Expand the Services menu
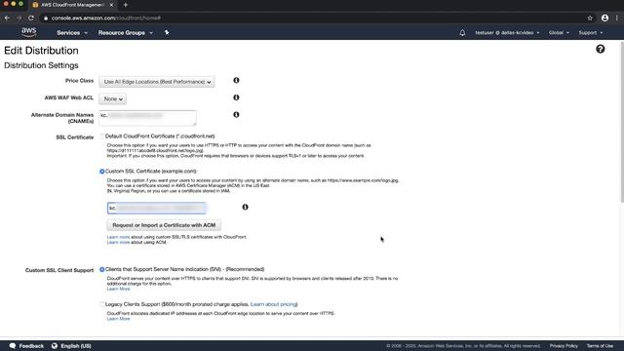Viewport: 624px width, 351px height. click(71, 32)
